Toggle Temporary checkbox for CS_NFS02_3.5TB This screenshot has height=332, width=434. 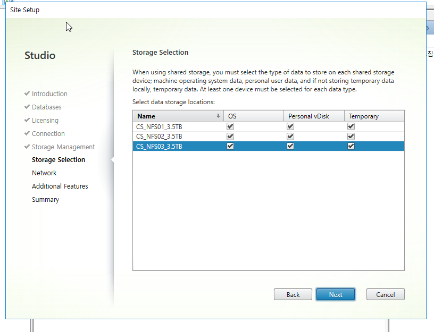(x=350, y=137)
